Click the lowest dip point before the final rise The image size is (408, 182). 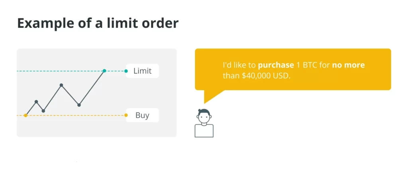point(79,105)
